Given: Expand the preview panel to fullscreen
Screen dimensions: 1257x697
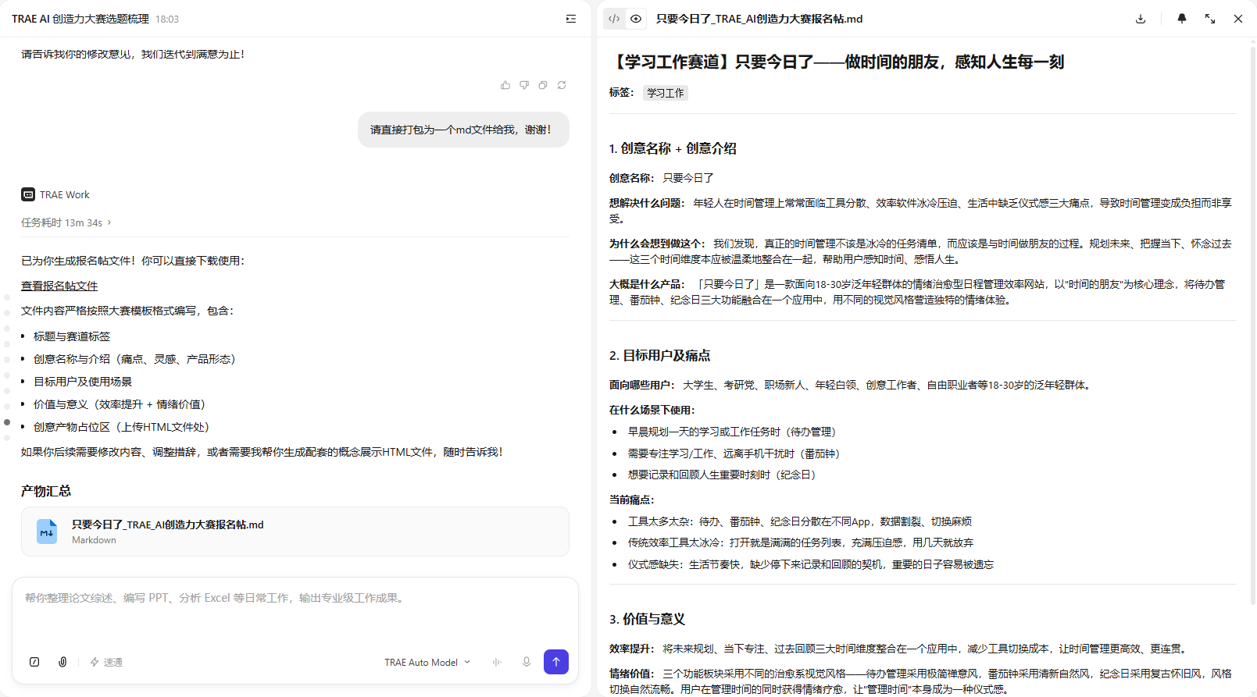Looking at the screenshot, I should coord(1210,19).
